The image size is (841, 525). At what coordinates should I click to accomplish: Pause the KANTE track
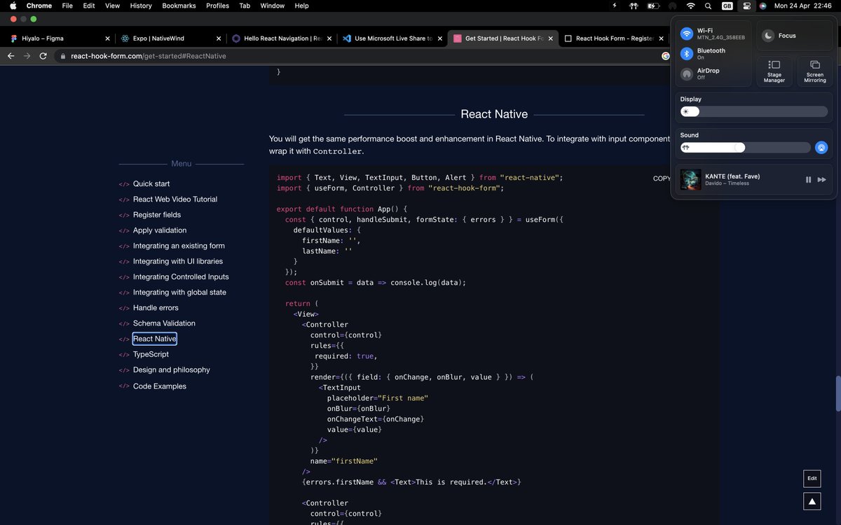click(808, 180)
